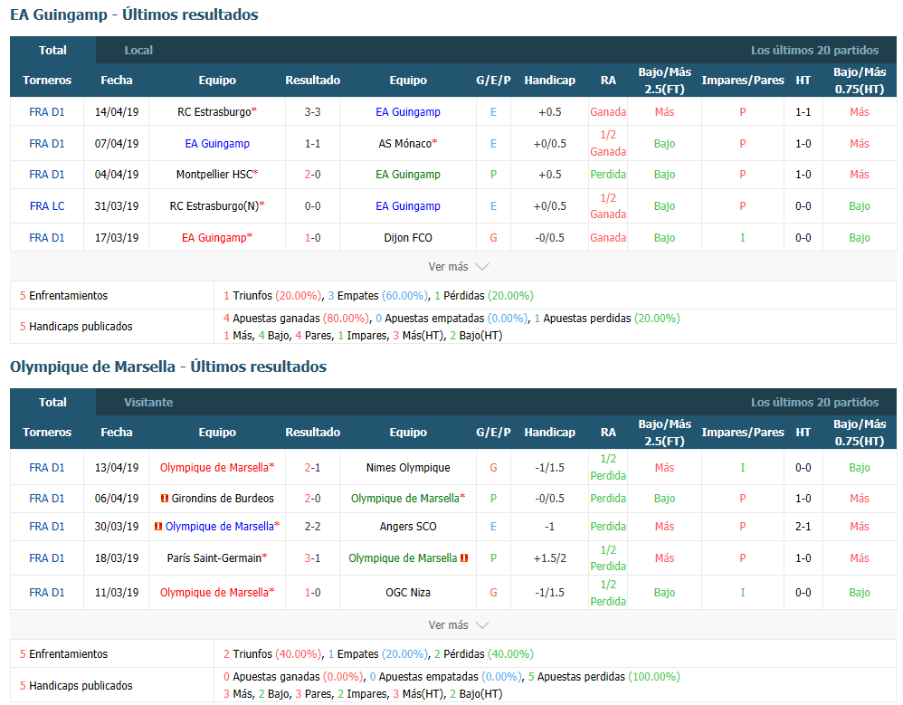This screenshot has height=705, width=903.
Task: Open the 3-1 result of the París Saint-Germain match
Action: point(313,557)
